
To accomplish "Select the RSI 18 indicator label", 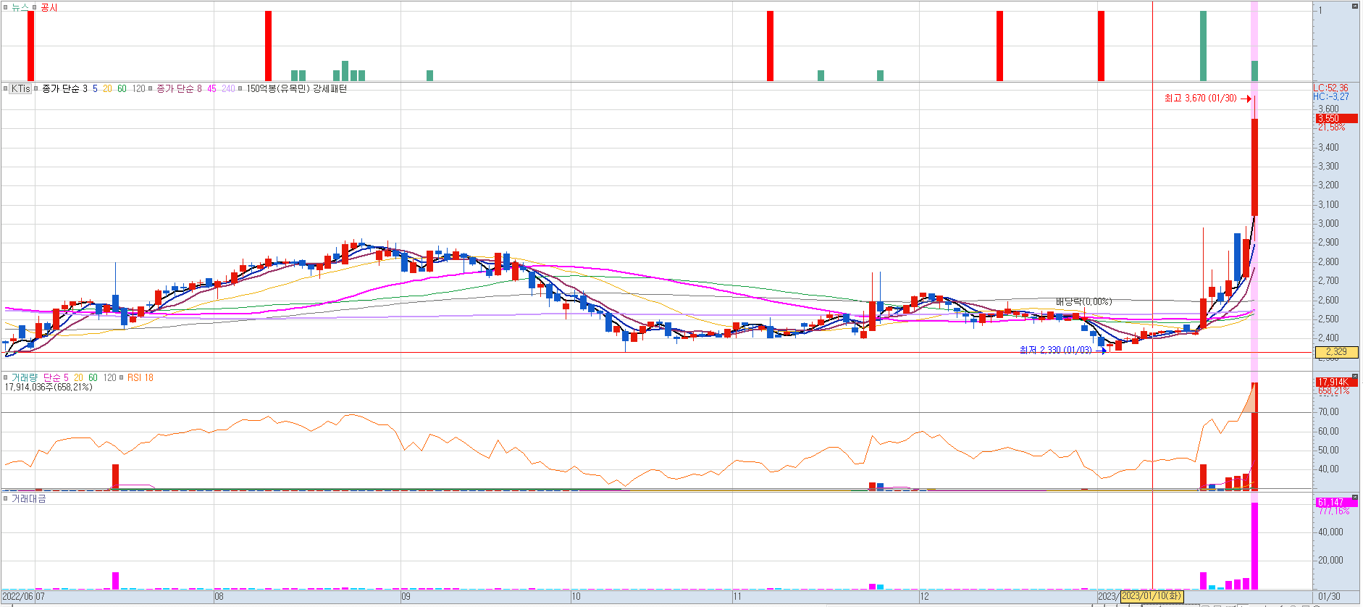I will coord(141,377).
